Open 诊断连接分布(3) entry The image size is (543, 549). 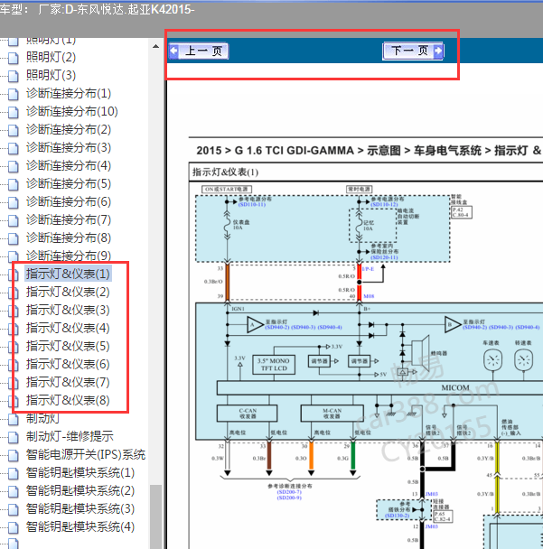click(x=69, y=147)
